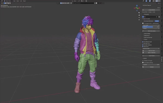The height and width of the screenshot is (103, 163).
Task: Click the icon on the Explode button
Action: pyautogui.click(x=143, y=67)
